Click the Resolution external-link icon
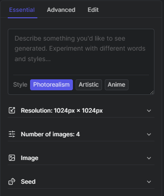The height and width of the screenshot is (196, 164). (12, 110)
